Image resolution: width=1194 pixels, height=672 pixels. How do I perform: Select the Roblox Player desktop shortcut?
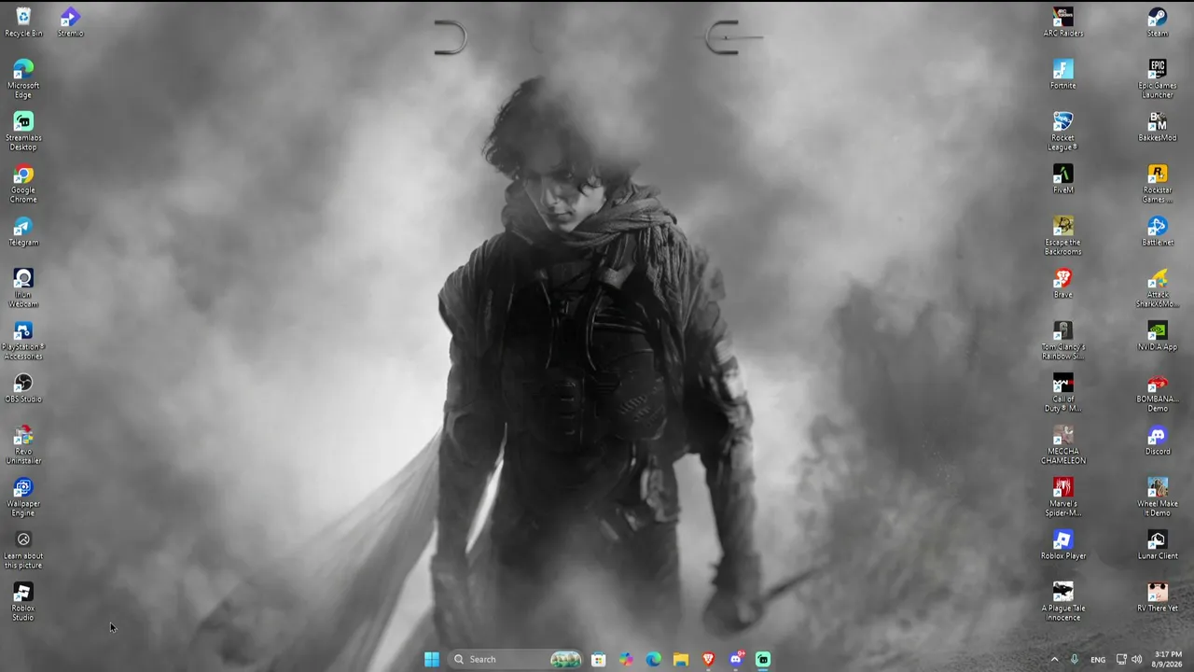click(1063, 545)
